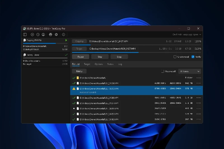This screenshot has height=149, width=224.
Task: Select the DJI_0429.MP4 file row
Action: click(x=136, y=114)
